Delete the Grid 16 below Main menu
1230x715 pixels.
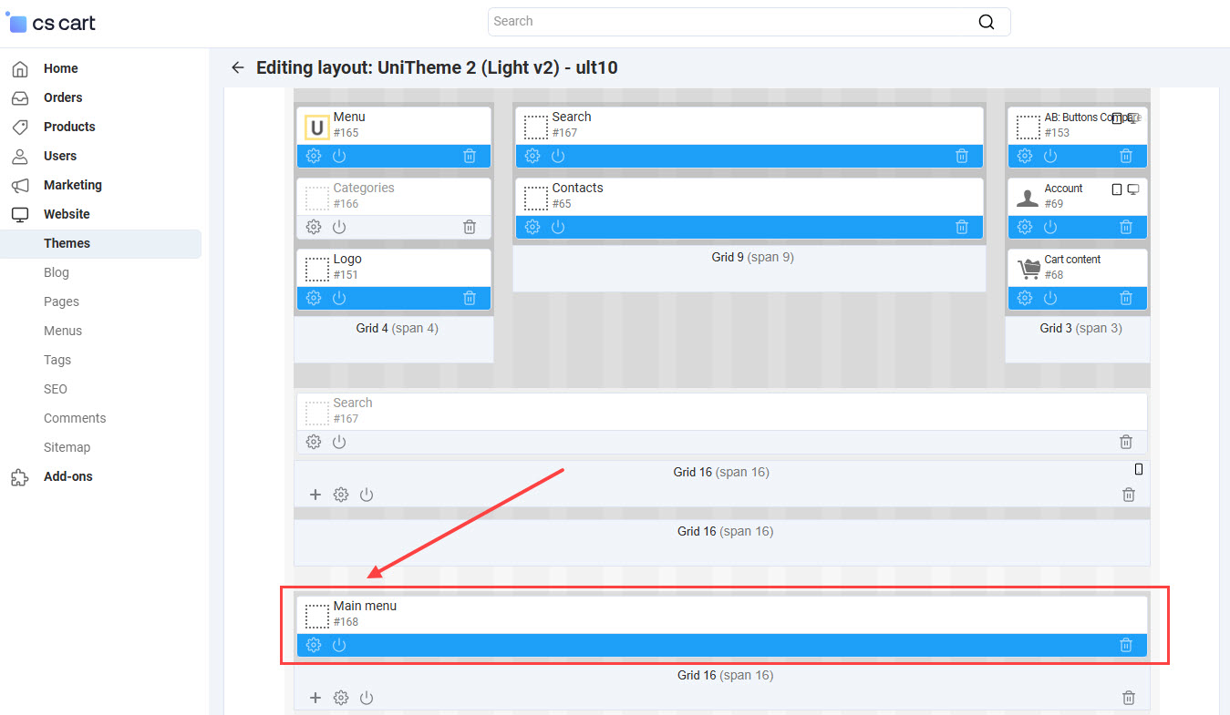click(x=1129, y=698)
